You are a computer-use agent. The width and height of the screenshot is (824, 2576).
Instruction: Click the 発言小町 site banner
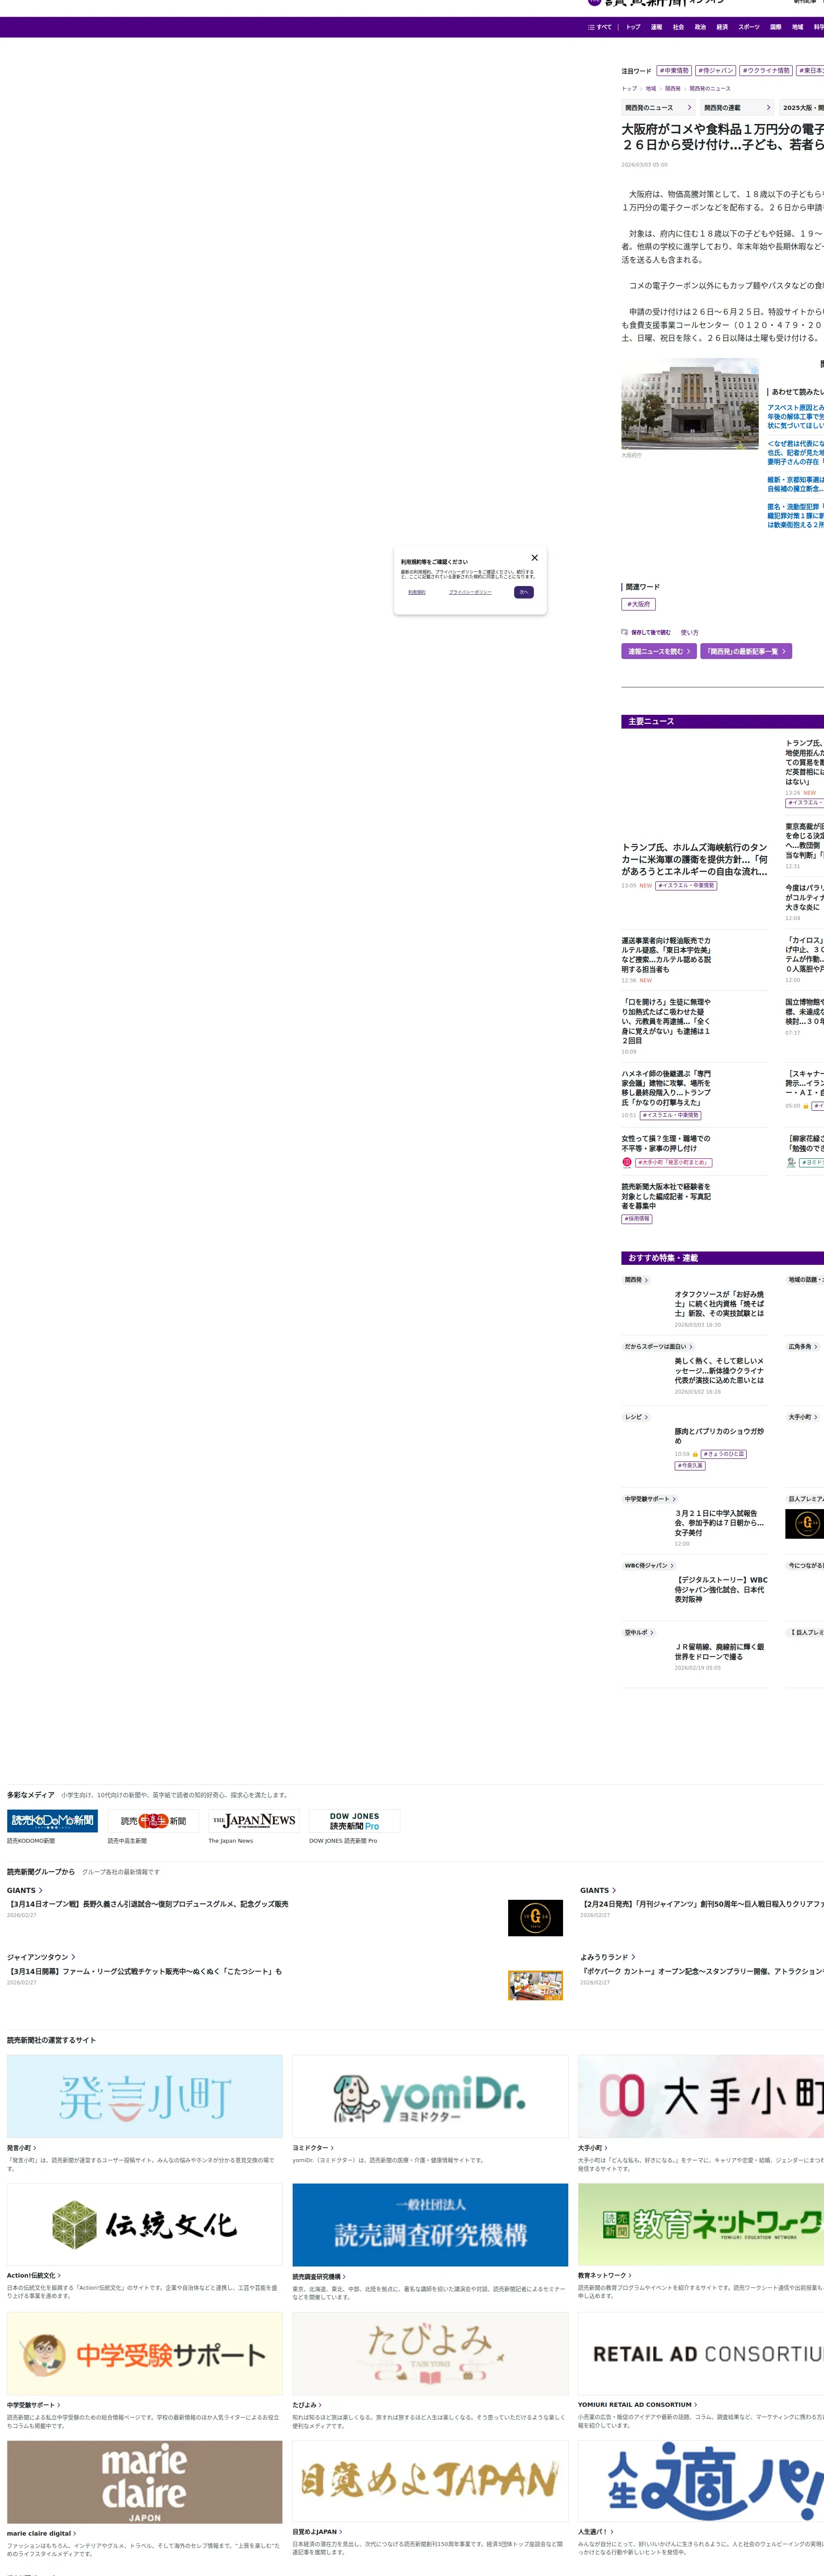[x=145, y=2097]
